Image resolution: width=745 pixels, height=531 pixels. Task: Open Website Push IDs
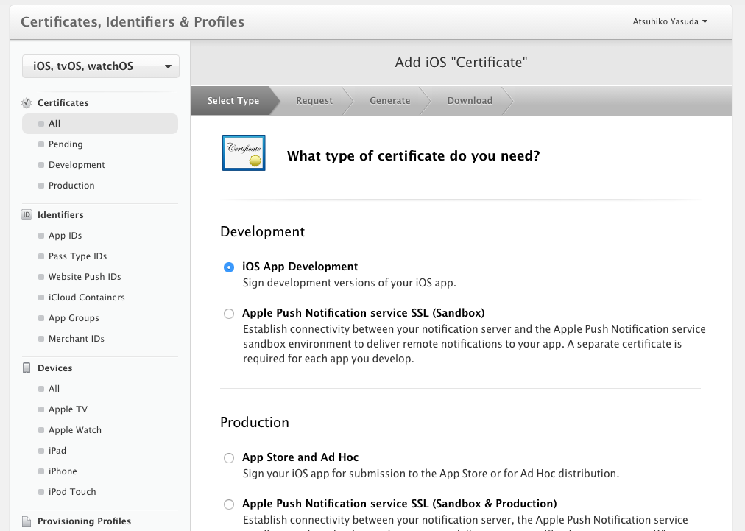tap(85, 277)
